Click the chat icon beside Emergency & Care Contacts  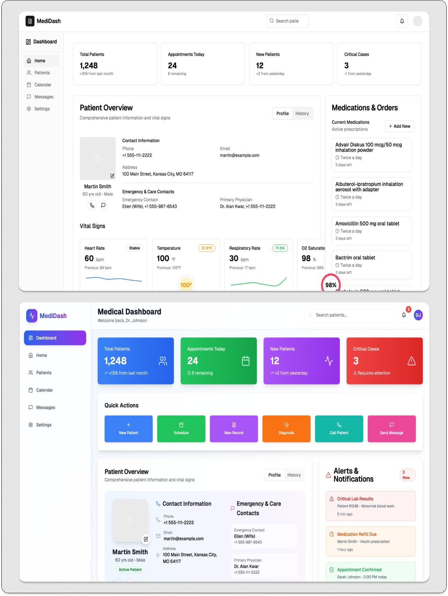[233, 508]
